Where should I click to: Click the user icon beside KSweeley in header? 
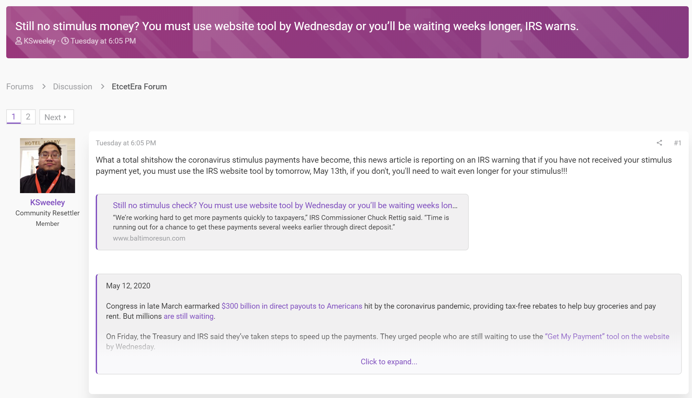click(19, 41)
